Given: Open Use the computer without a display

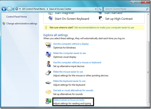Looking at the screenshot, I should pos(71,44).
